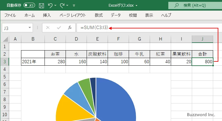Click the cell with value 280

coord(55,62)
